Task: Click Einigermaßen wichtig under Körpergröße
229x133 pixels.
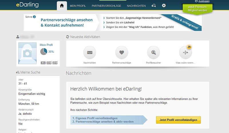Action: pos(32,94)
